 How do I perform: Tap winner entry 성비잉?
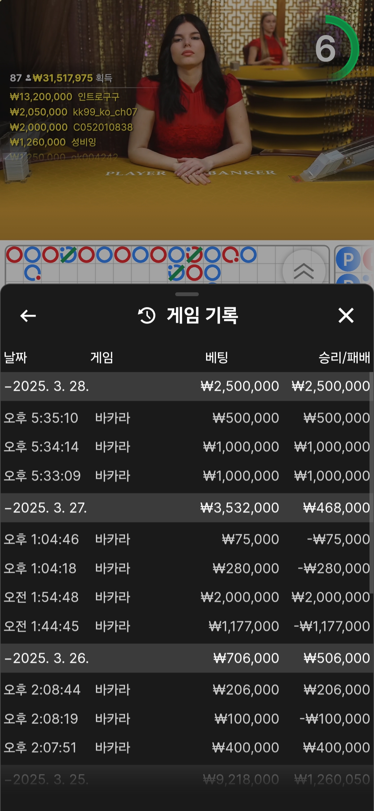[53, 142]
